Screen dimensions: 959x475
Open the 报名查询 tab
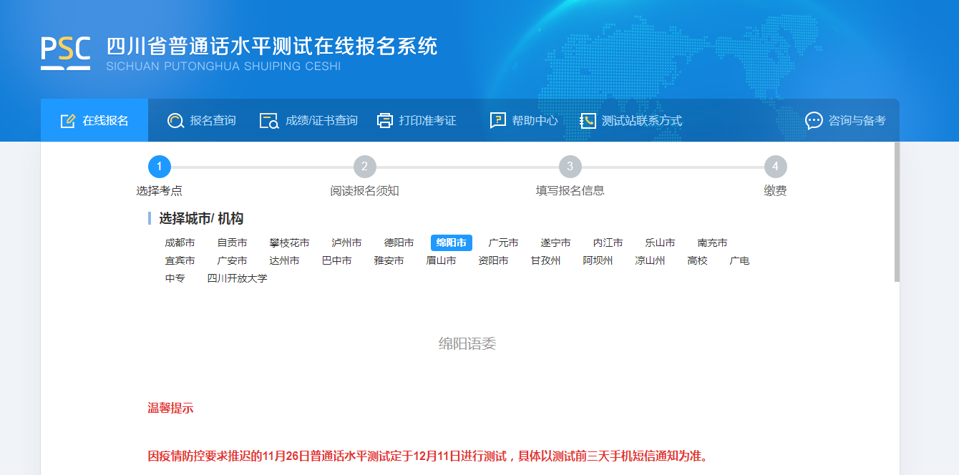(x=213, y=121)
